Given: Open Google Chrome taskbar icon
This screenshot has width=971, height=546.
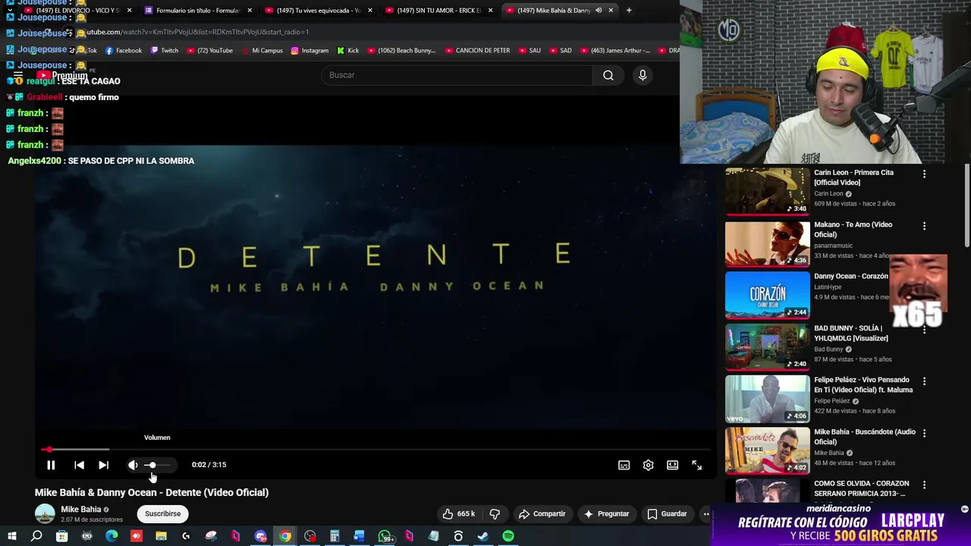Looking at the screenshot, I should coord(285,536).
